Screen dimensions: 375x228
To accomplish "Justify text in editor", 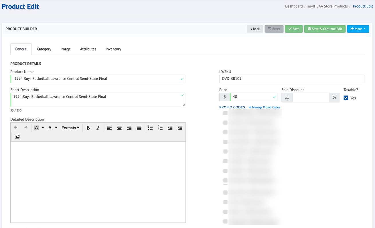I will coord(139,128).
